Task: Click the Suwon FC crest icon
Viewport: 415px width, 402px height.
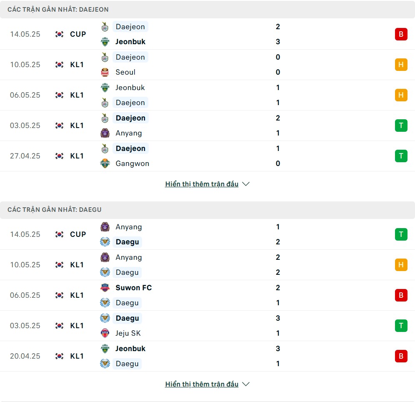Action: click(x=105, y=288)
